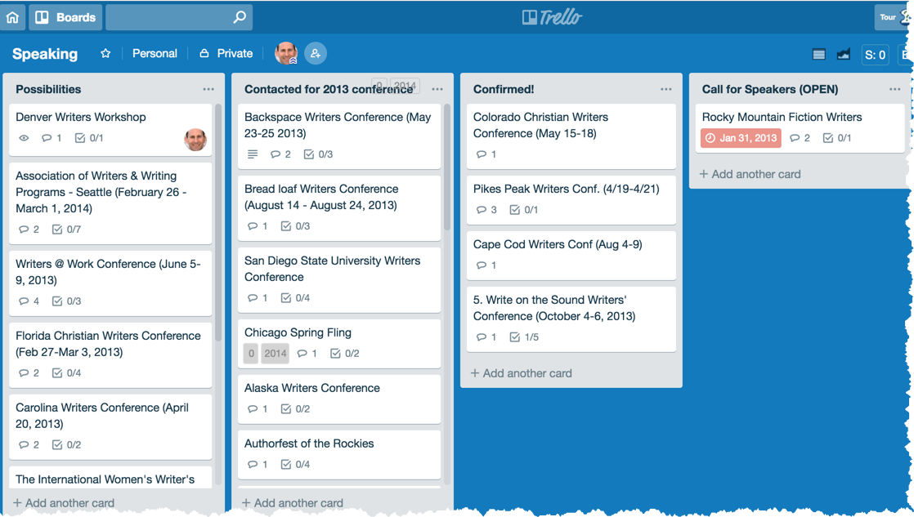Add another card to Possibilities list

tap(64, 503)
